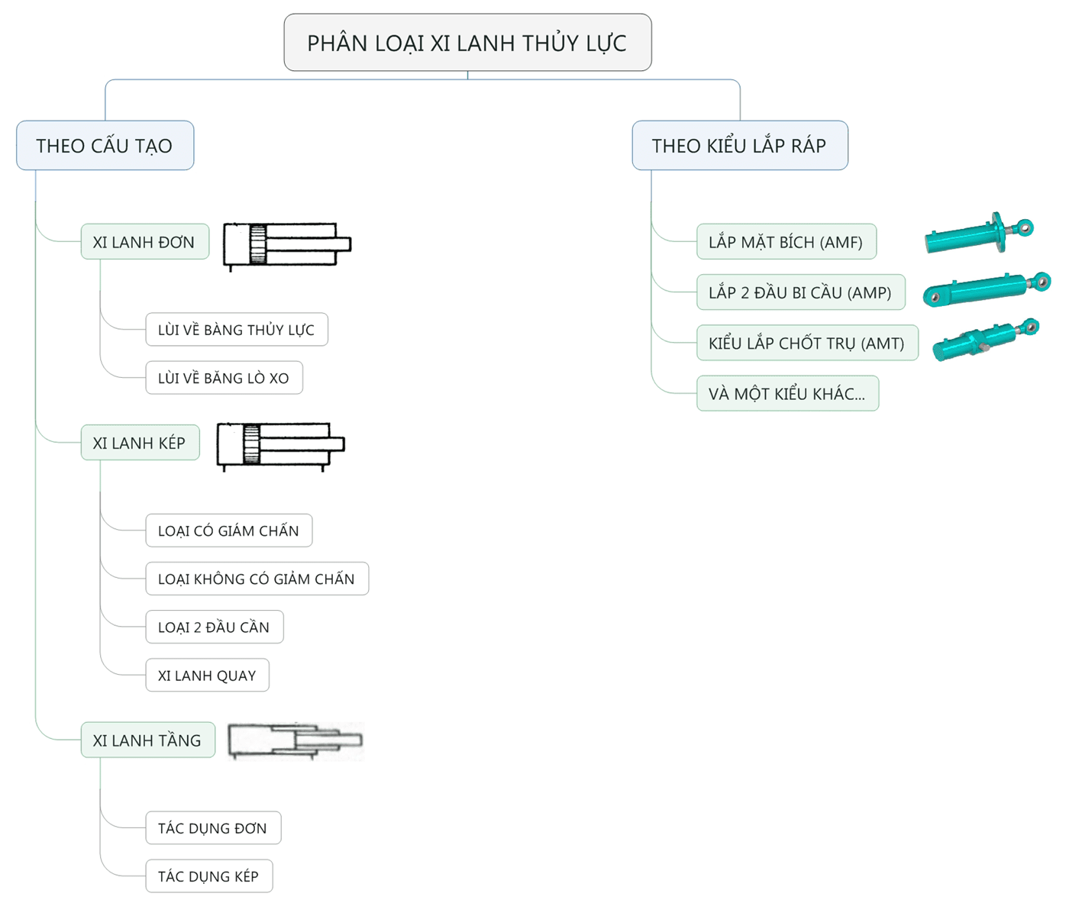Screen dimensions: 1082x916
Task: Click the XI LANH KÉP node
Action: [140, 443]
